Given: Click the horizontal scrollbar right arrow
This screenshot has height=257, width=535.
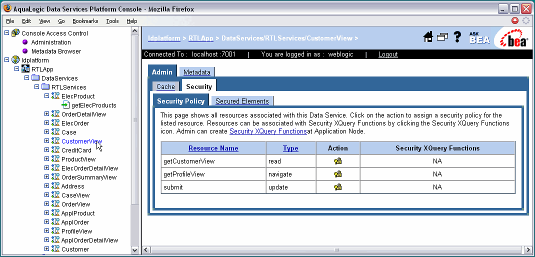Looking at the screenshot, I should [527, 250].
